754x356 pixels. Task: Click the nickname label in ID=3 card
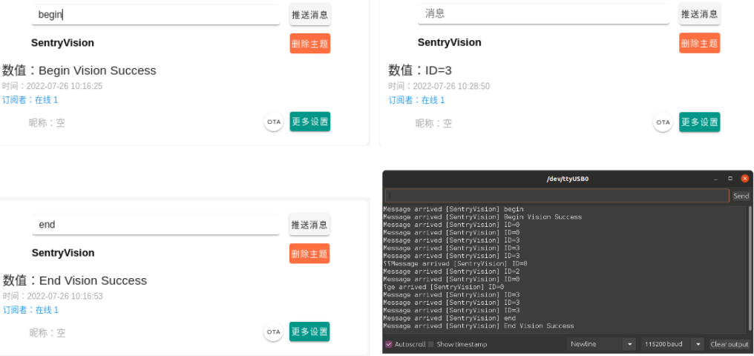pos(433,123)
